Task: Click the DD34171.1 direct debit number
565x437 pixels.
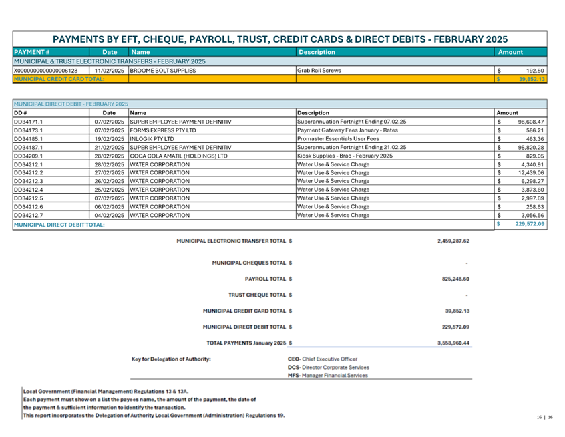Action: click(x=28, y=122)
